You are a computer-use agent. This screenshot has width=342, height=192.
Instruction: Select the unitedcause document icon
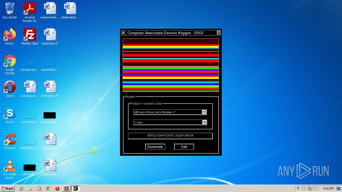50,167
